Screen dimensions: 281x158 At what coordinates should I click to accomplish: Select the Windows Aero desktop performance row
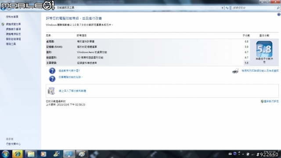pos(148,52)
